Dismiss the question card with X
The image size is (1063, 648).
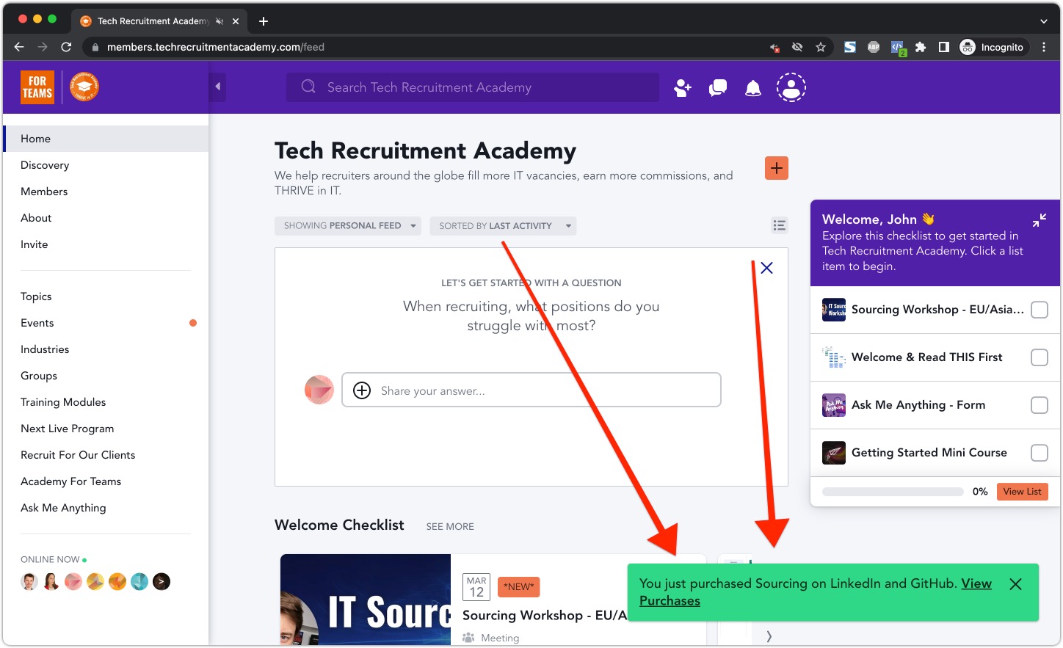(766, 268)
